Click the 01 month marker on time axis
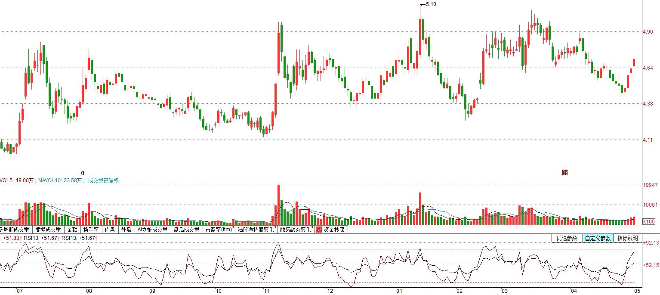 (x=400, y=291)
